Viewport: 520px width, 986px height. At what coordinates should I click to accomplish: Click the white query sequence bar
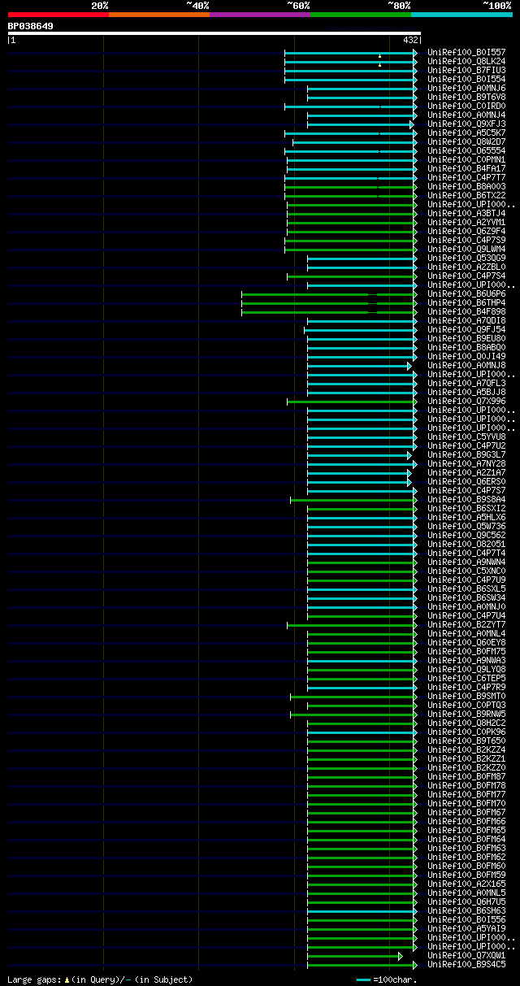point(214,33)
